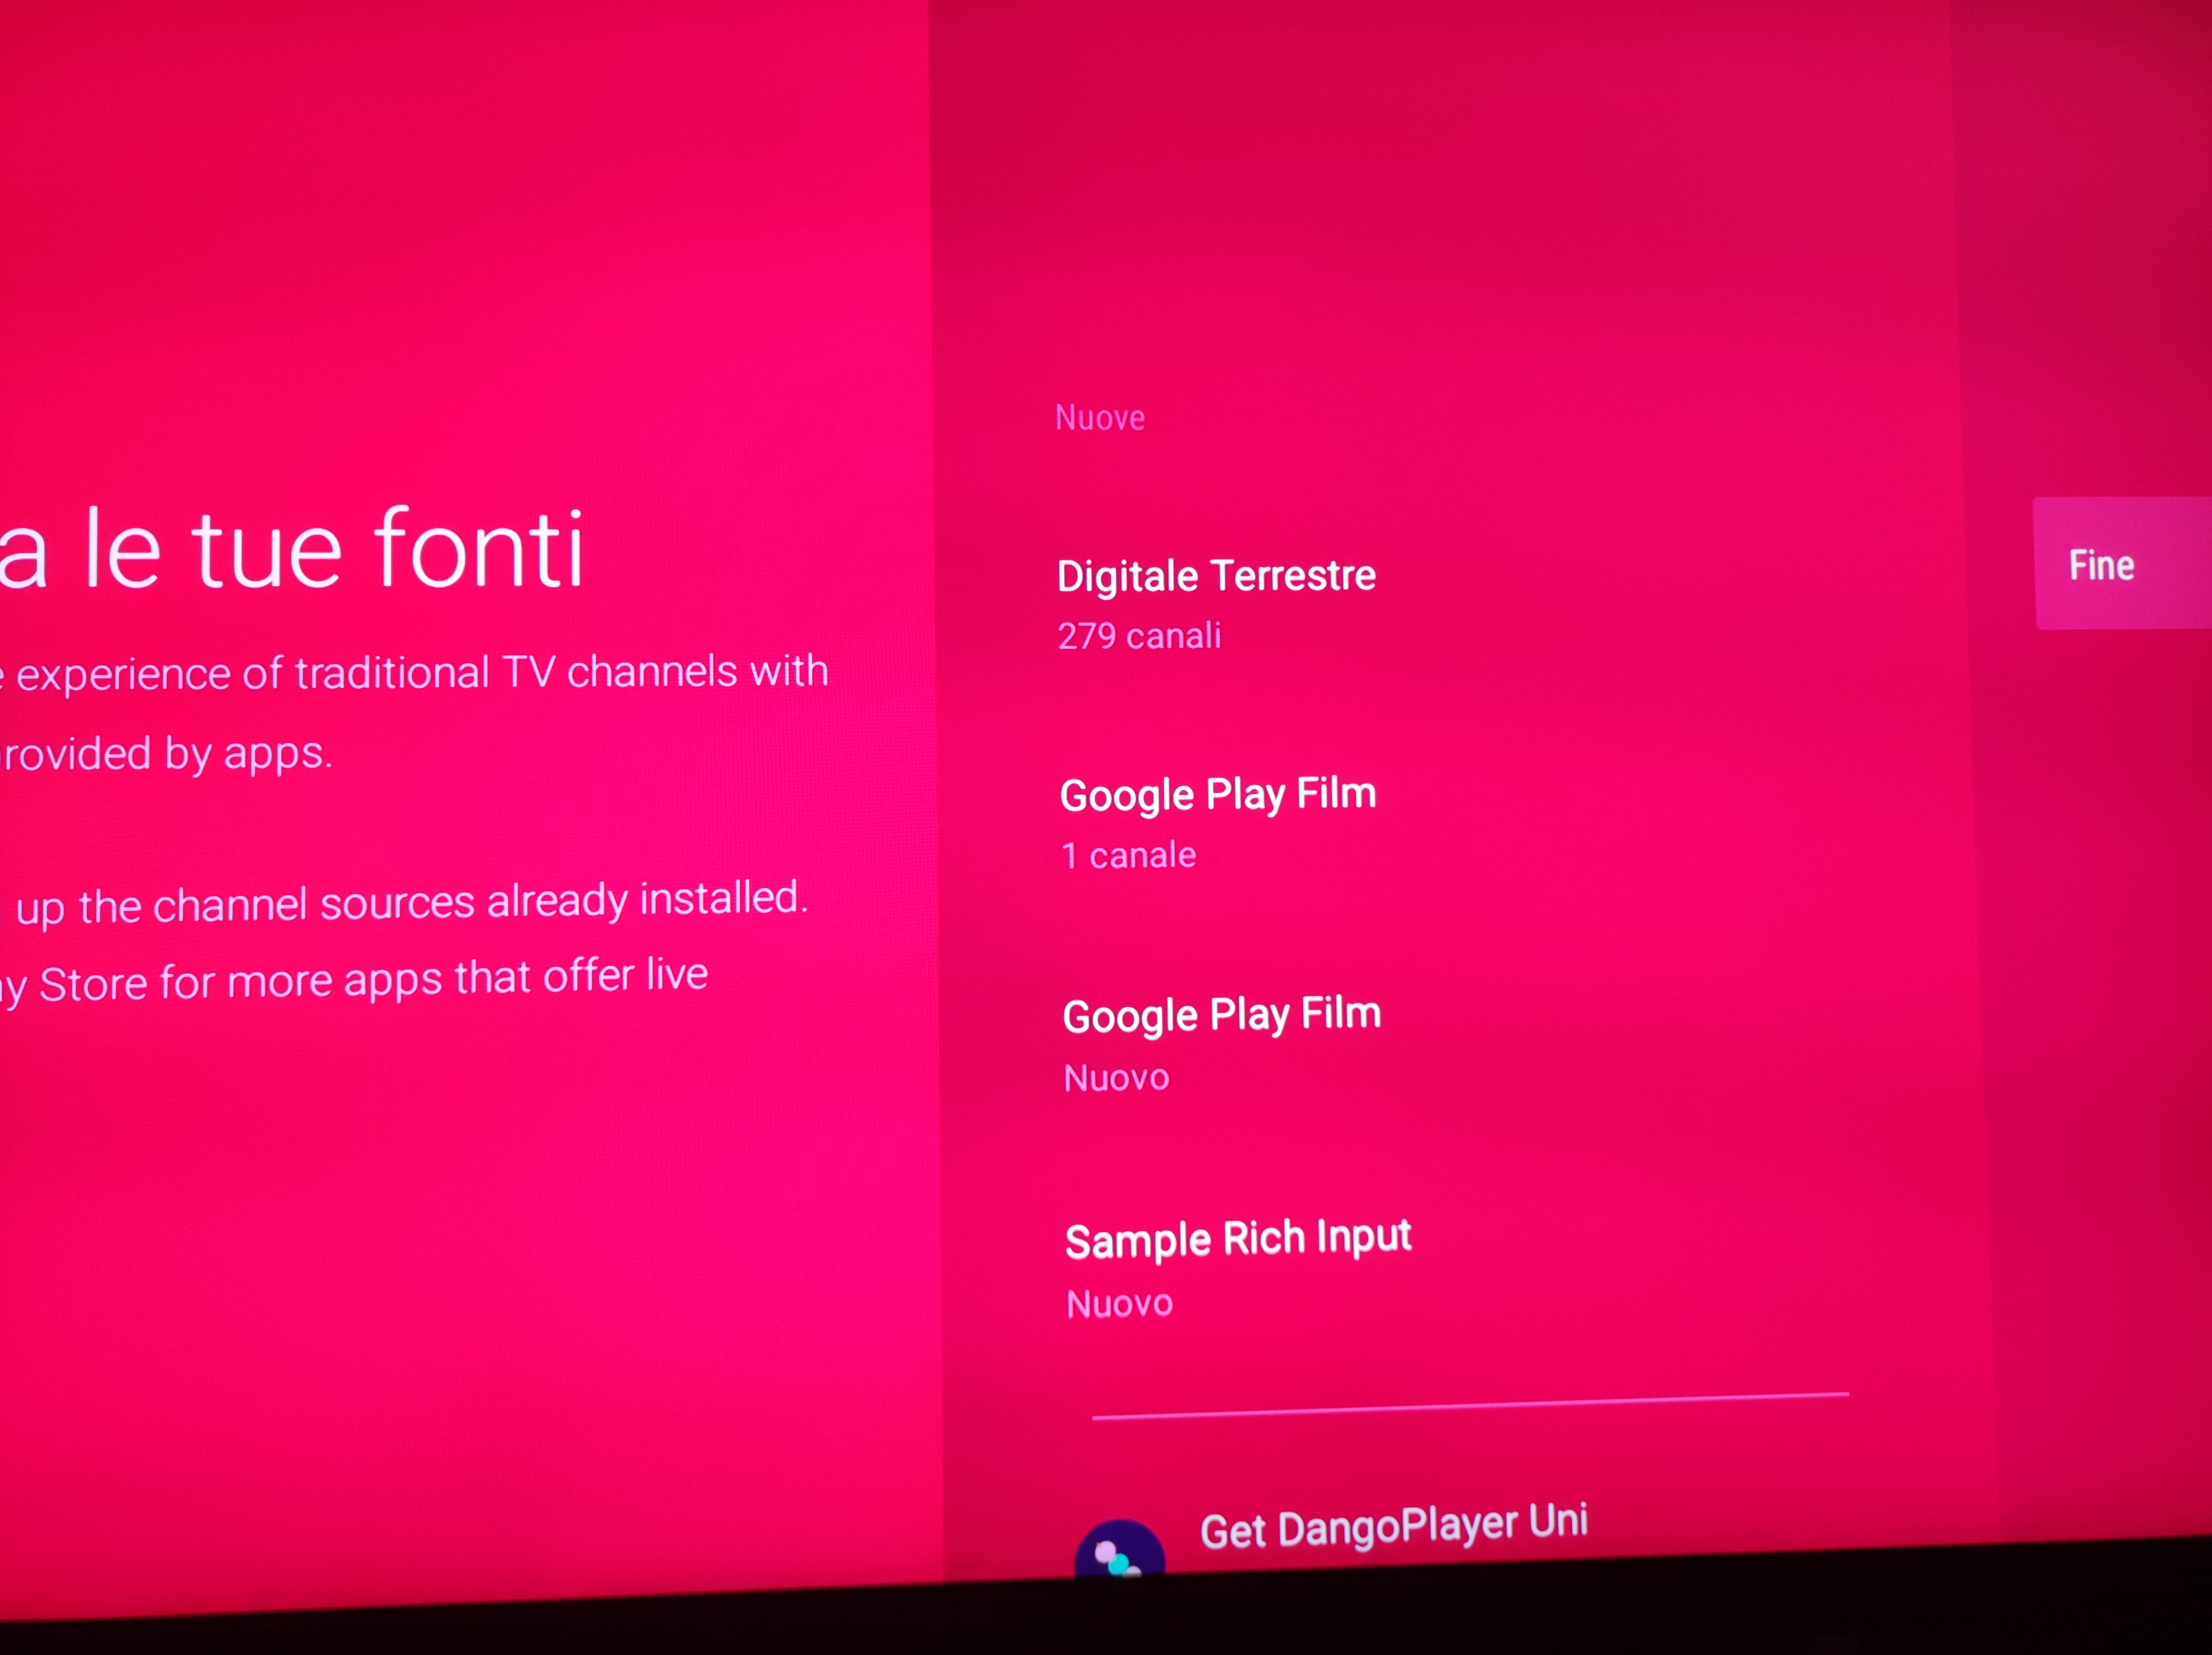Viewport: 2212px width, 1655px height.
Task: Click the Nuove section header
Action: [x=1100, y=417]
